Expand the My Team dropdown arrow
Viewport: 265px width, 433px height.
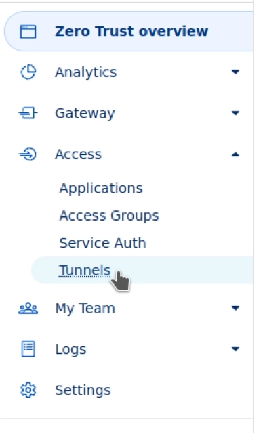[x=235, y=308]
